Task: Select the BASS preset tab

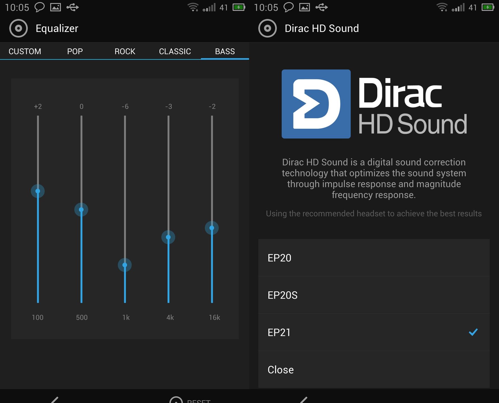Action: pyautogui.click(x=225, y=51)
